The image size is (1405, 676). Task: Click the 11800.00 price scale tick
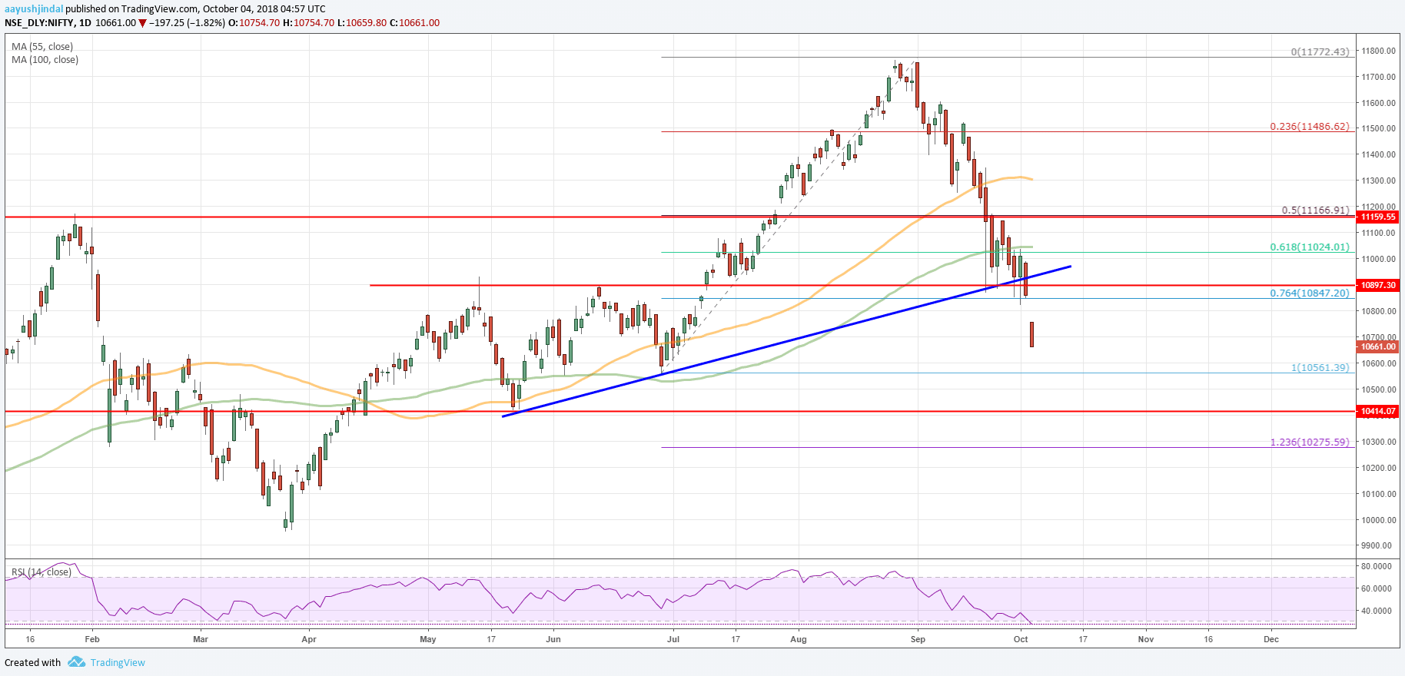click(1378, 51)
